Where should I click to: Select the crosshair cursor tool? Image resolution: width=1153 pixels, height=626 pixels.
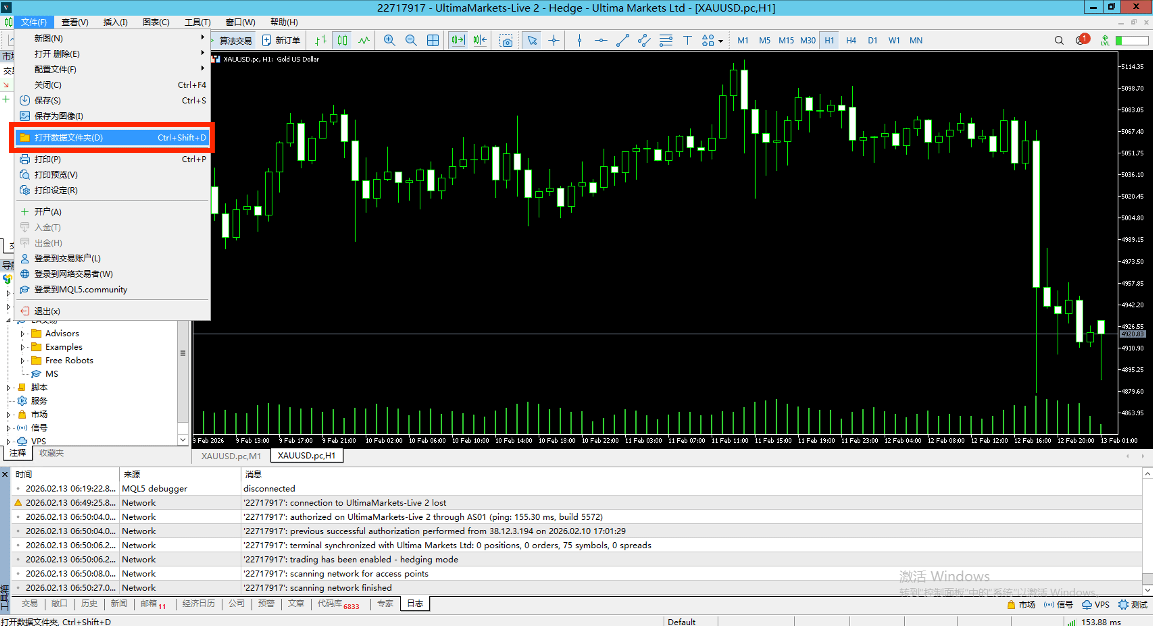[554, 40]
